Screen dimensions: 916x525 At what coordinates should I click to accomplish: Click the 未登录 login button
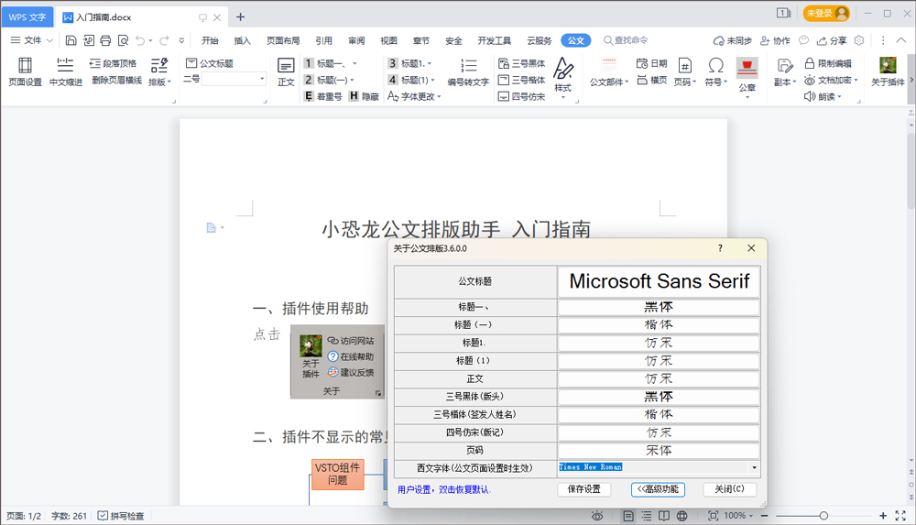(x=826, y=14)
